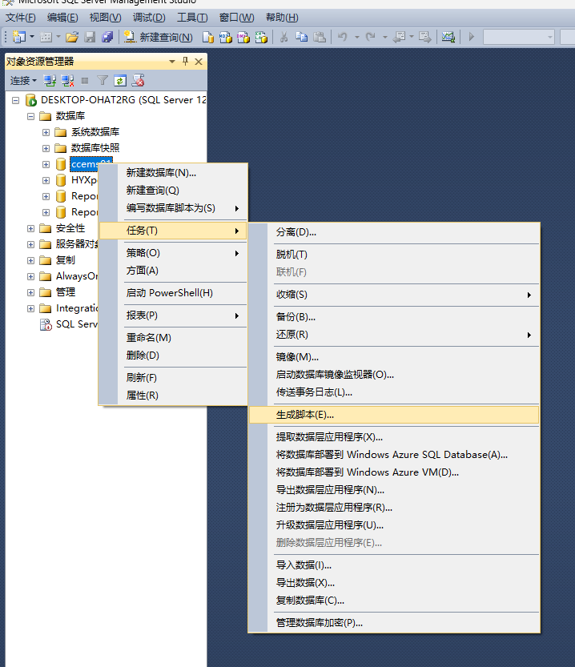Choose 备份(B)... in Tasks submenu
The height and width of the screenshot is (667, 575).
coord(394,317)
